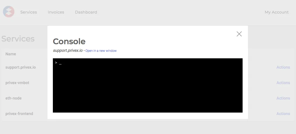The image size is (296, 134).
Task: Close the Console dialog with the X icon
Action: [239, 34]
